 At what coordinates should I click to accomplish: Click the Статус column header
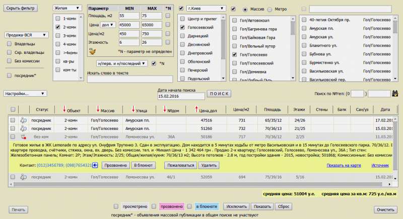click(x=40, y=110)
